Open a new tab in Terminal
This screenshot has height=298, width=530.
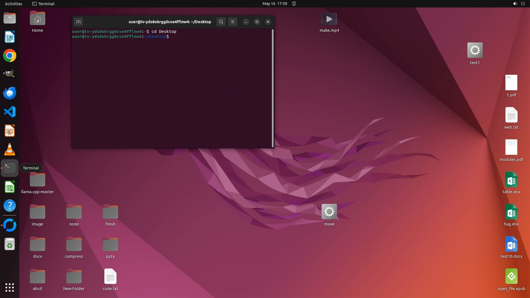pyautogui.click(x=78, y=22)
